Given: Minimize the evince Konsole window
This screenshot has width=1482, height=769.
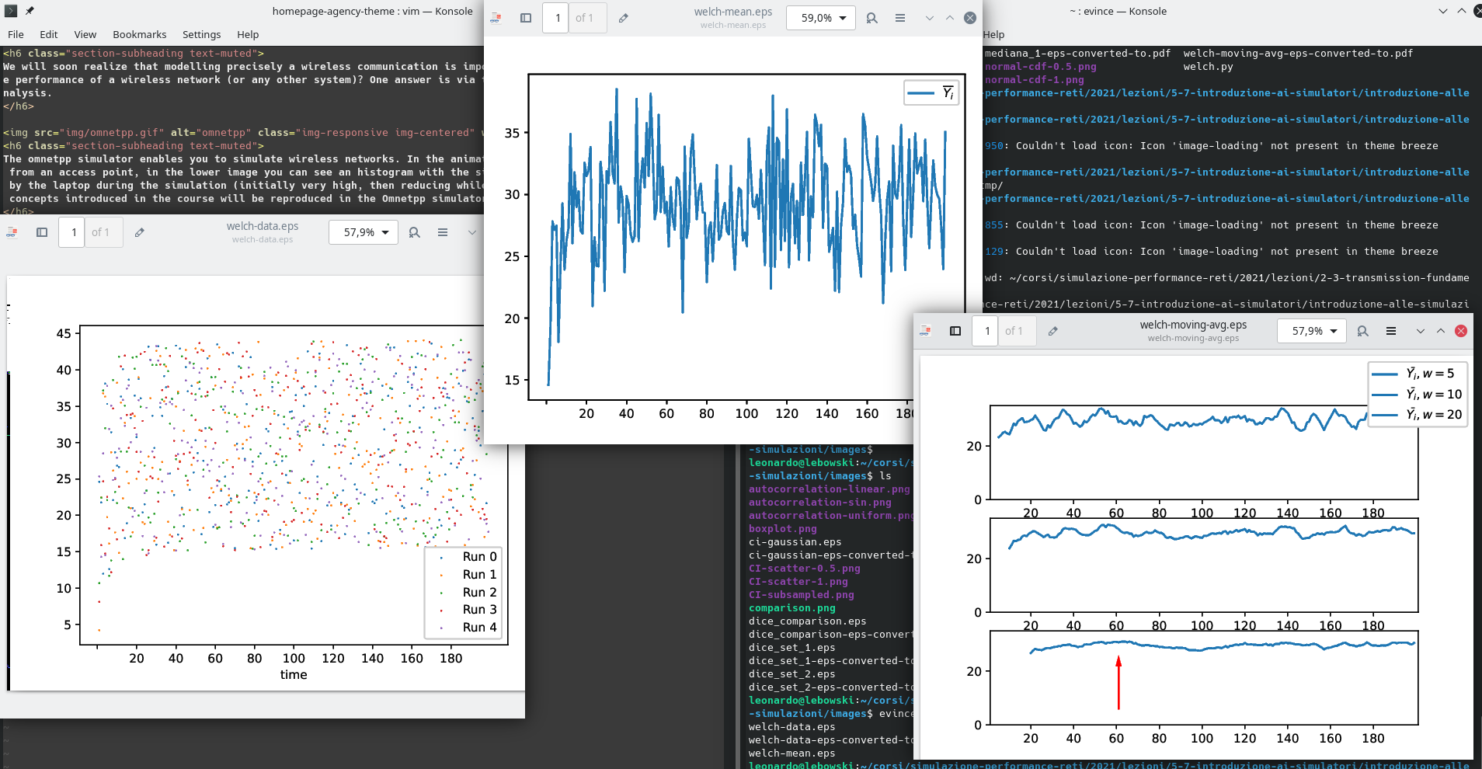Looking at the screenshot, I should point(1443,11).
